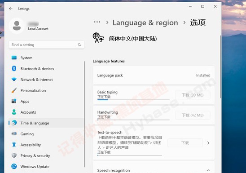Click the Text-to-speech 下载 button

(x=185, y=143)
